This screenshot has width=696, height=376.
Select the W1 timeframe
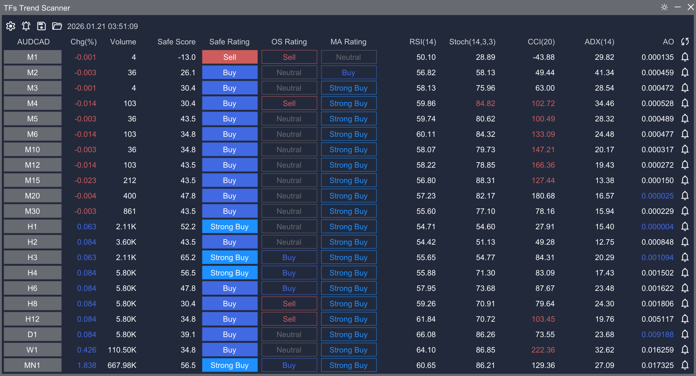click(x=32, y=350)
